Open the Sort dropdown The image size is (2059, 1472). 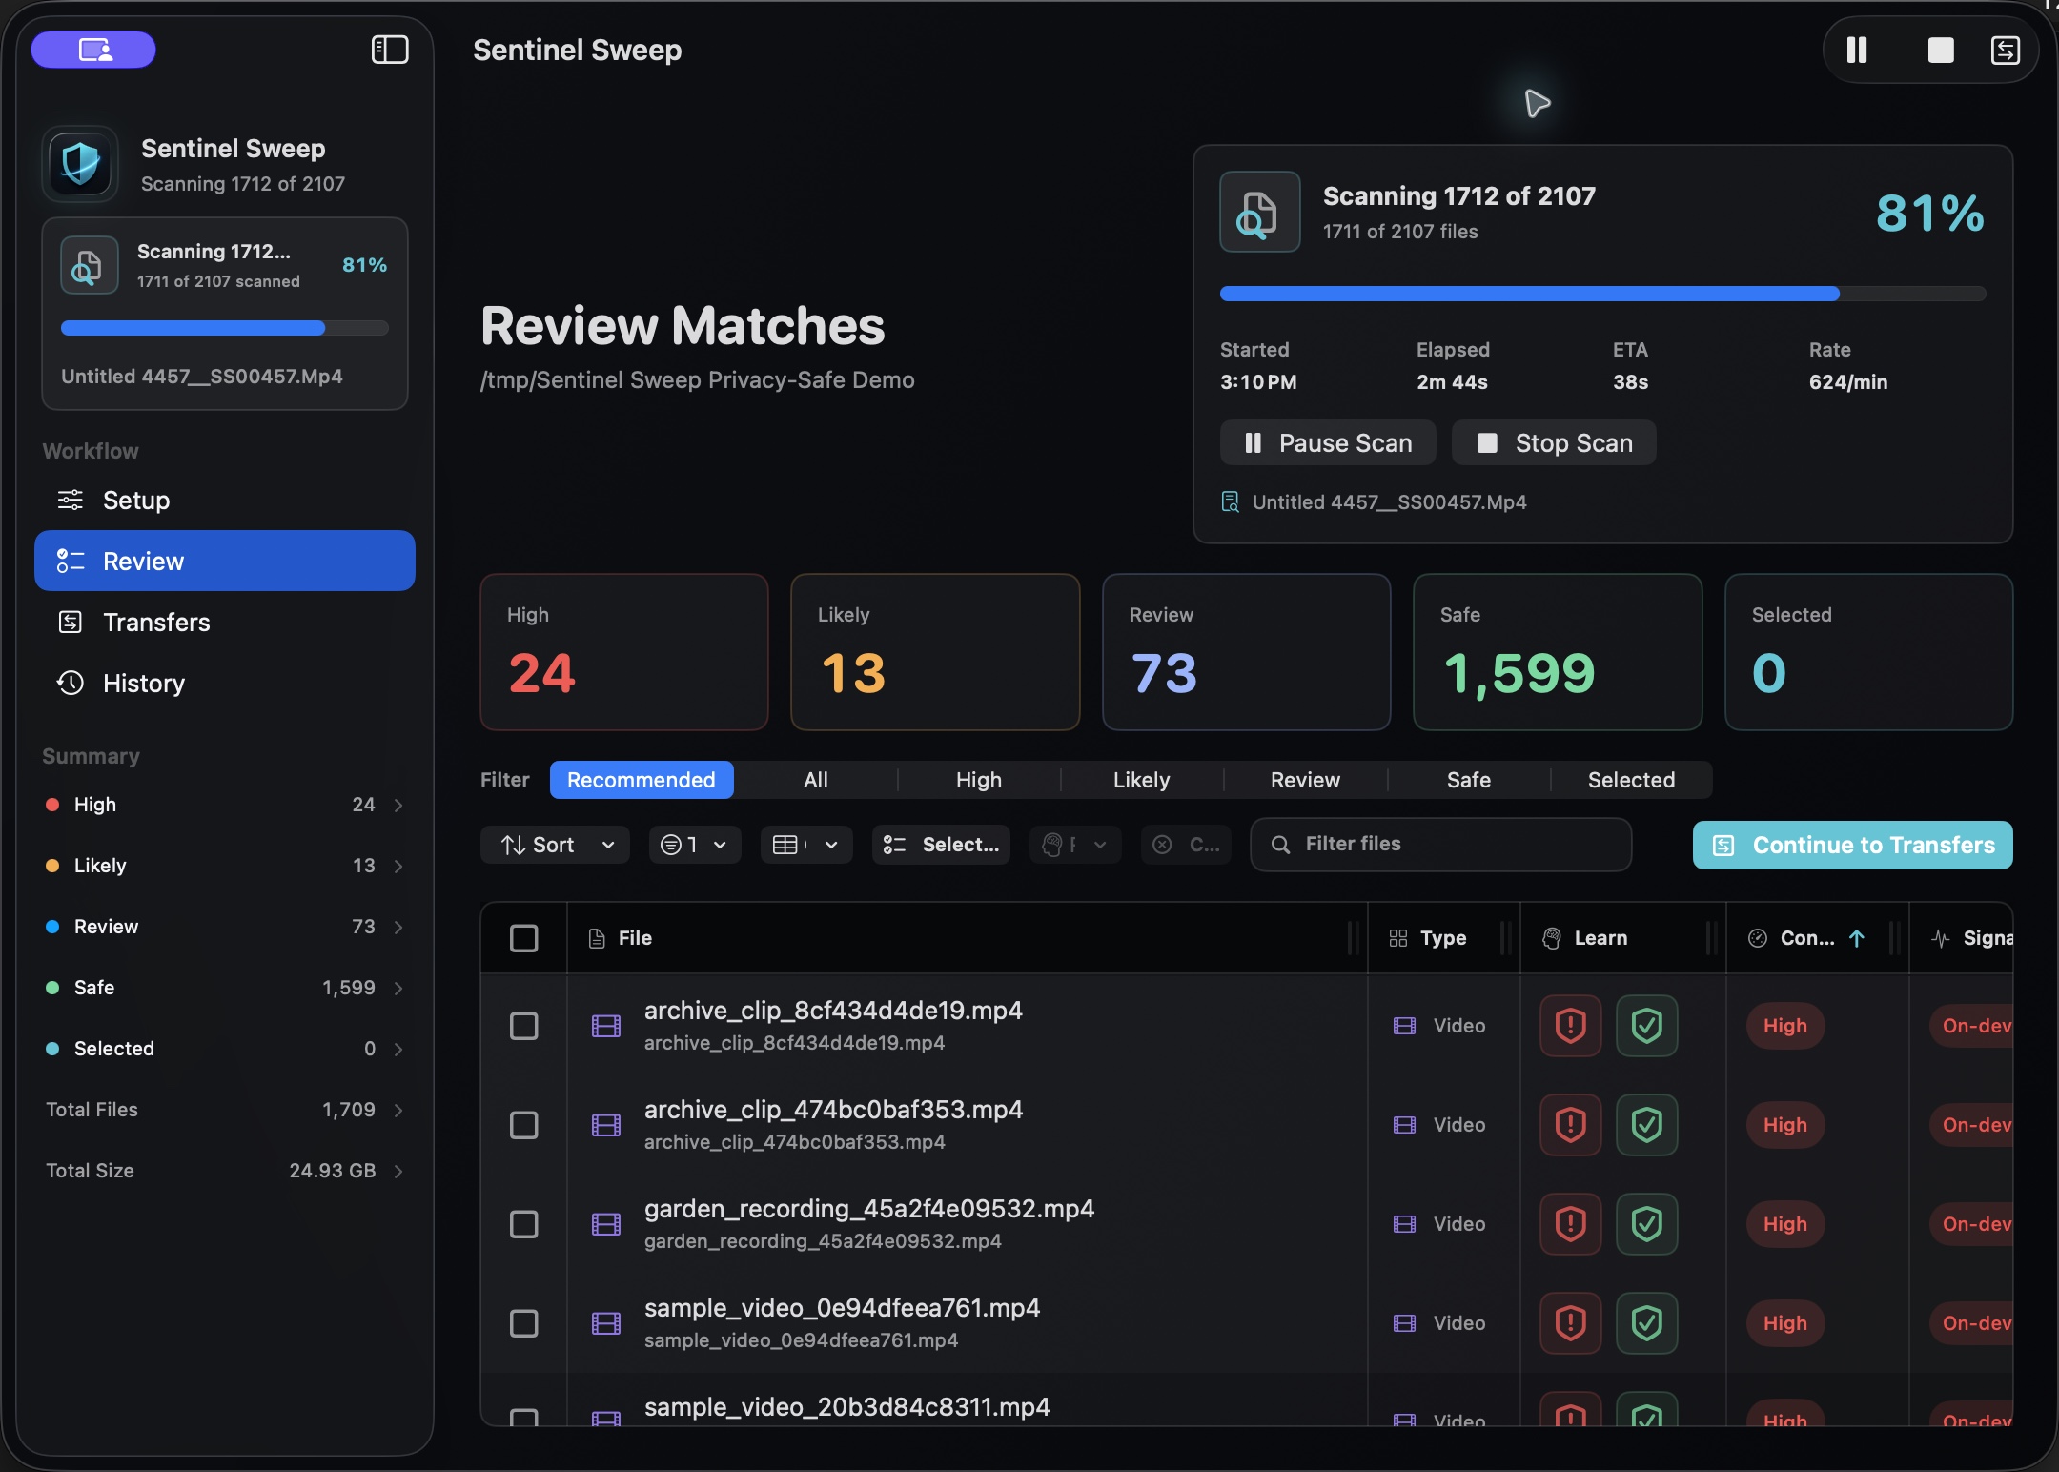tap(555, 845)
